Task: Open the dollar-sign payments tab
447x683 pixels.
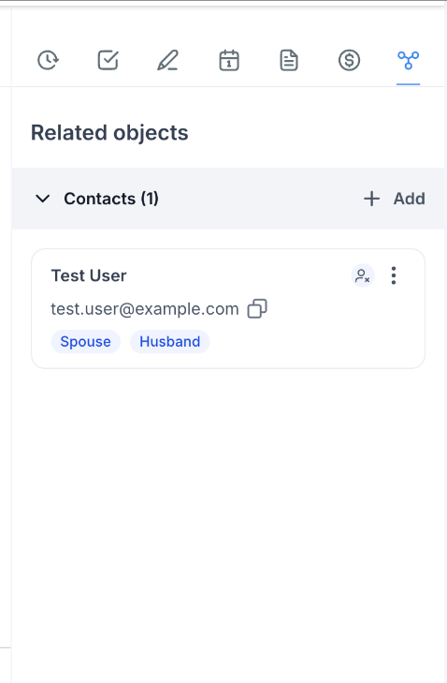Action: coord(349,60)
